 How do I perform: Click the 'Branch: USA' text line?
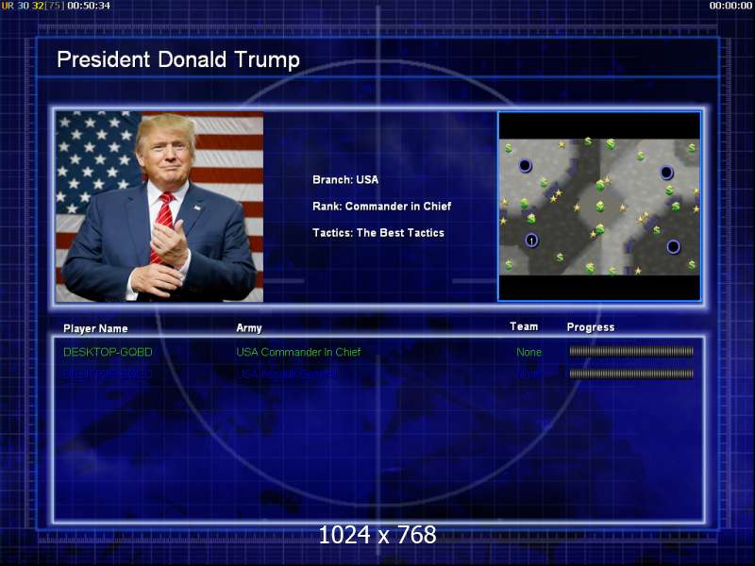click(x=345, y=180)
